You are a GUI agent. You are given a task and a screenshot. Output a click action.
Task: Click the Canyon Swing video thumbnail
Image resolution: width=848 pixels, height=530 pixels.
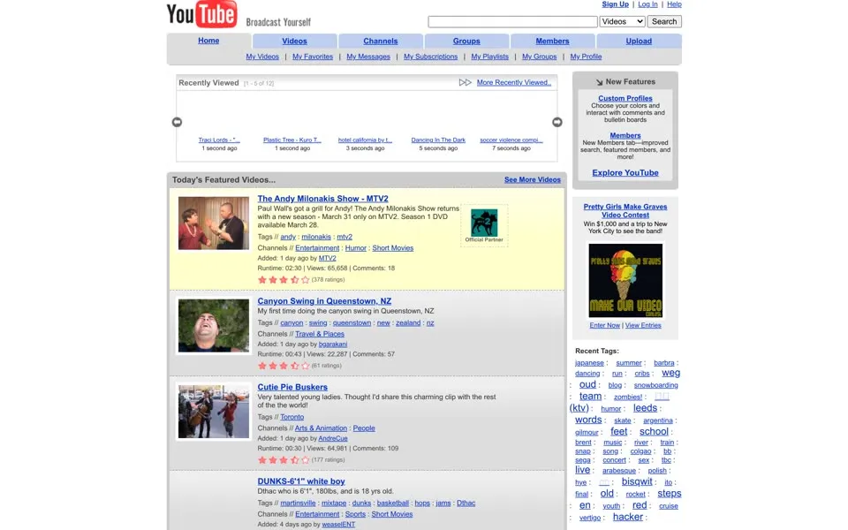click(214, 326)
